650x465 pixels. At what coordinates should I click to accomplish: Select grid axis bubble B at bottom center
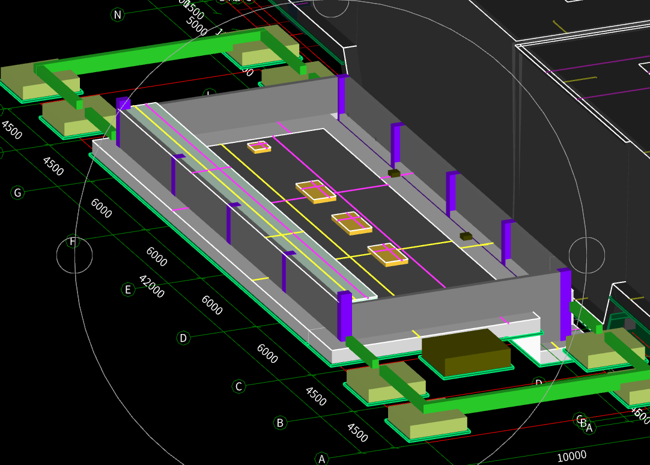coord(280,423)
